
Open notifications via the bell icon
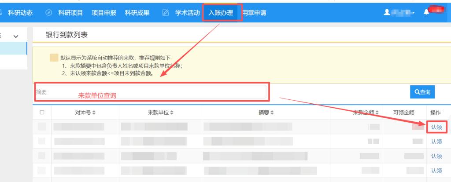tap(426, 13)
